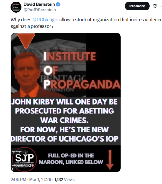The height and width of the screenshot is (184, 162).
Task: Click the 1,132 Views count
Action: point(64,179)
